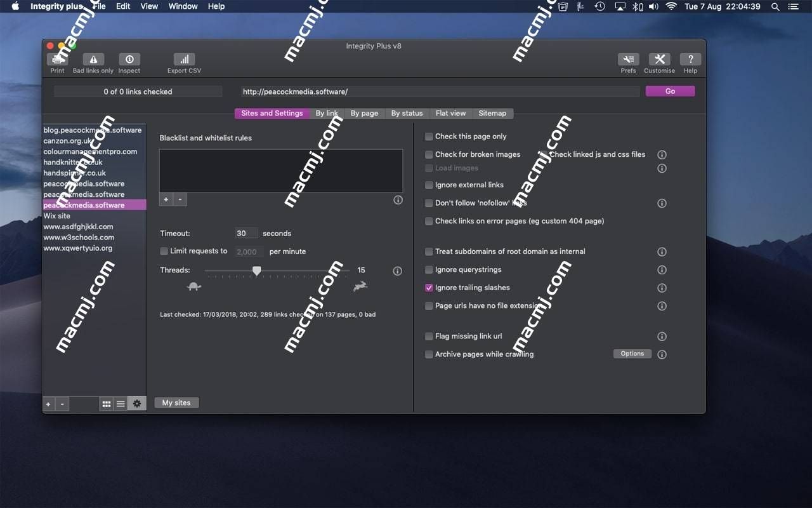The height and width of the screenshot is (508, 812).
Task: Remove the selected site with sidebar minus
Action: coord(62,404)
